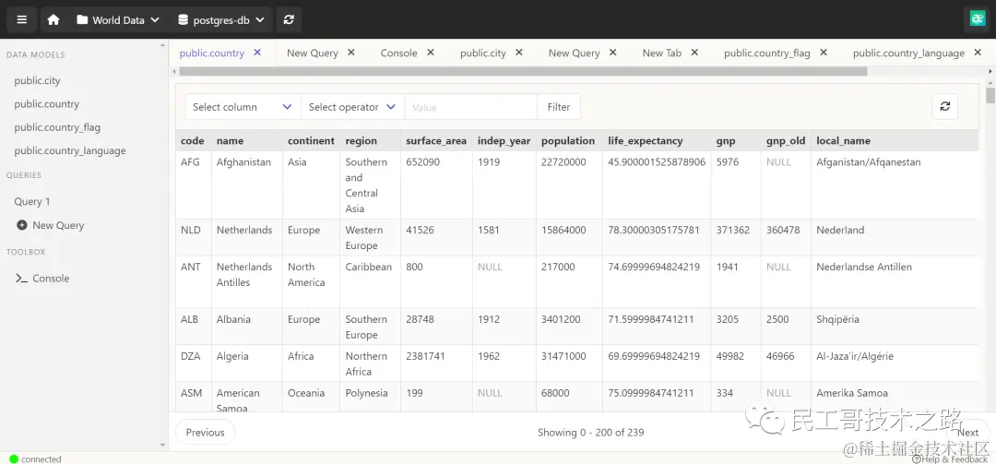Close the public.country_flag tab

[x=824, y=53]
